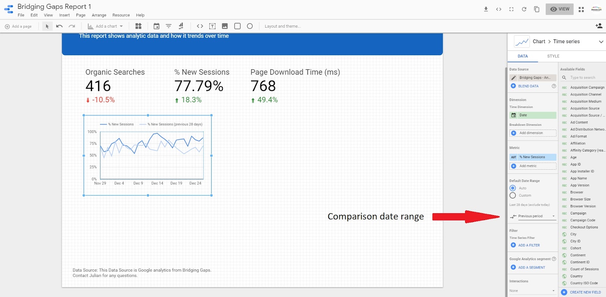The image size is (606, 297).
Task: Open the embed report code icon in header
Action: (499, 9)
